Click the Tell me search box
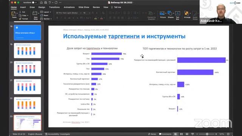 click(116, 7)
